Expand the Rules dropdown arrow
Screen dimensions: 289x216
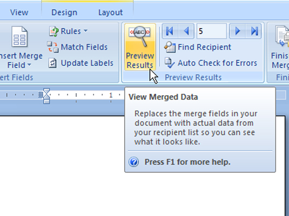(x=85, y=31)
